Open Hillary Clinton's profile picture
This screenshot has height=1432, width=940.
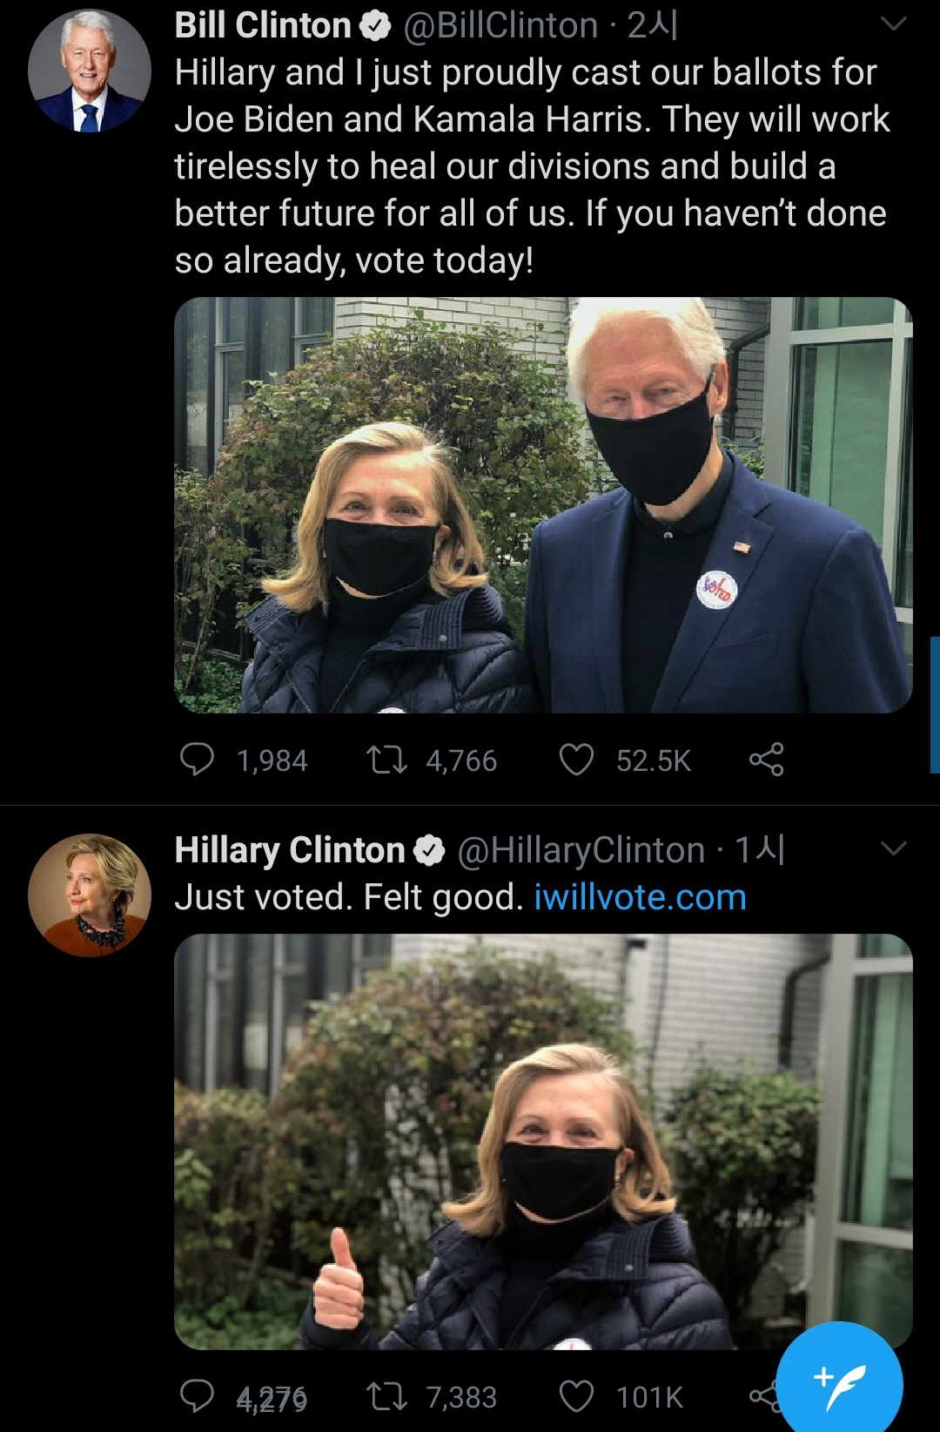pos(89,895)
